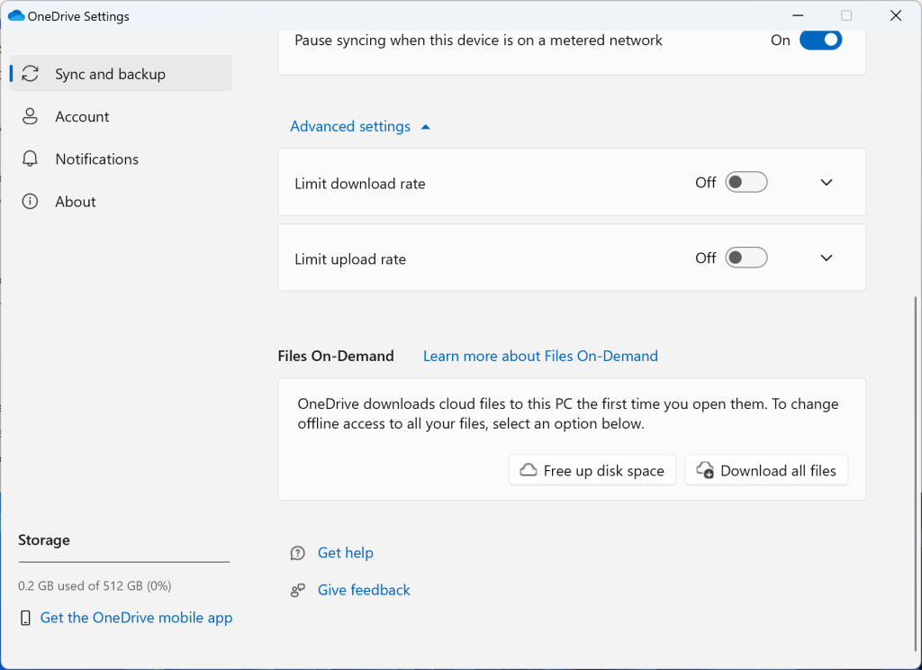
Task: Open Learn more about Files On-Demand
Action: pyautogui.click(x=539, y=356)
